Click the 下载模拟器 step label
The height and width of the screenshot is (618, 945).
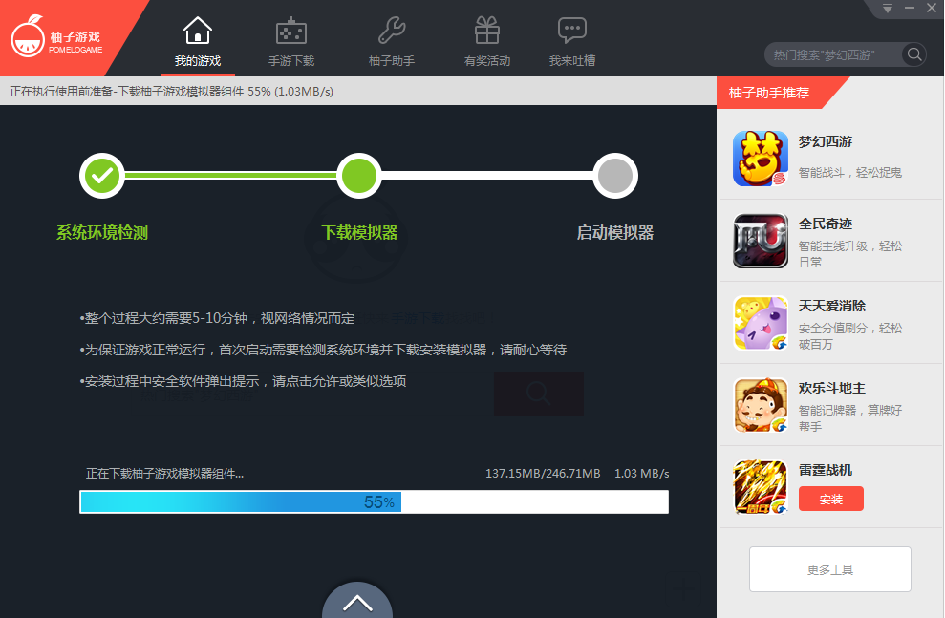point(359,232)
